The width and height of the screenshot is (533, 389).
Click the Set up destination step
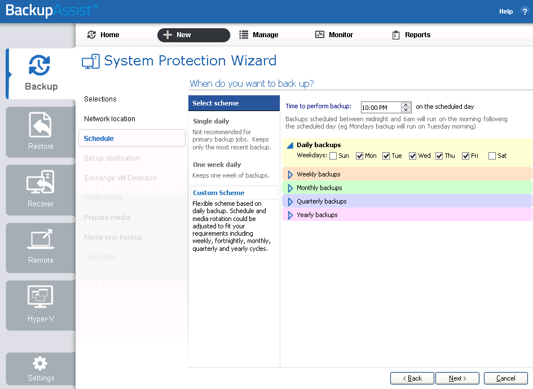pos(112,158)
